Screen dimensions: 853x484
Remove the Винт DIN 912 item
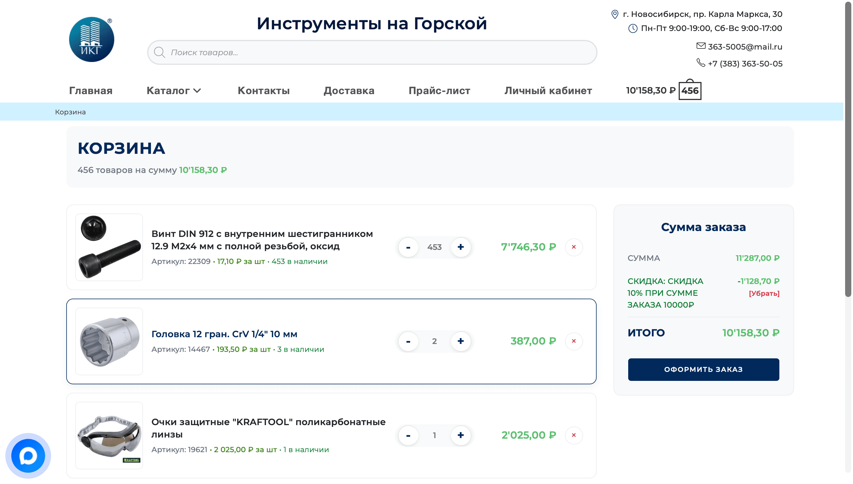(573, 247)
